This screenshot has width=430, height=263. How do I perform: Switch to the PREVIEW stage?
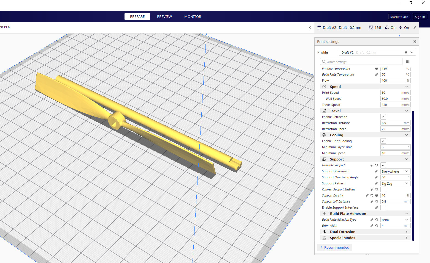[x=164, y=16]
